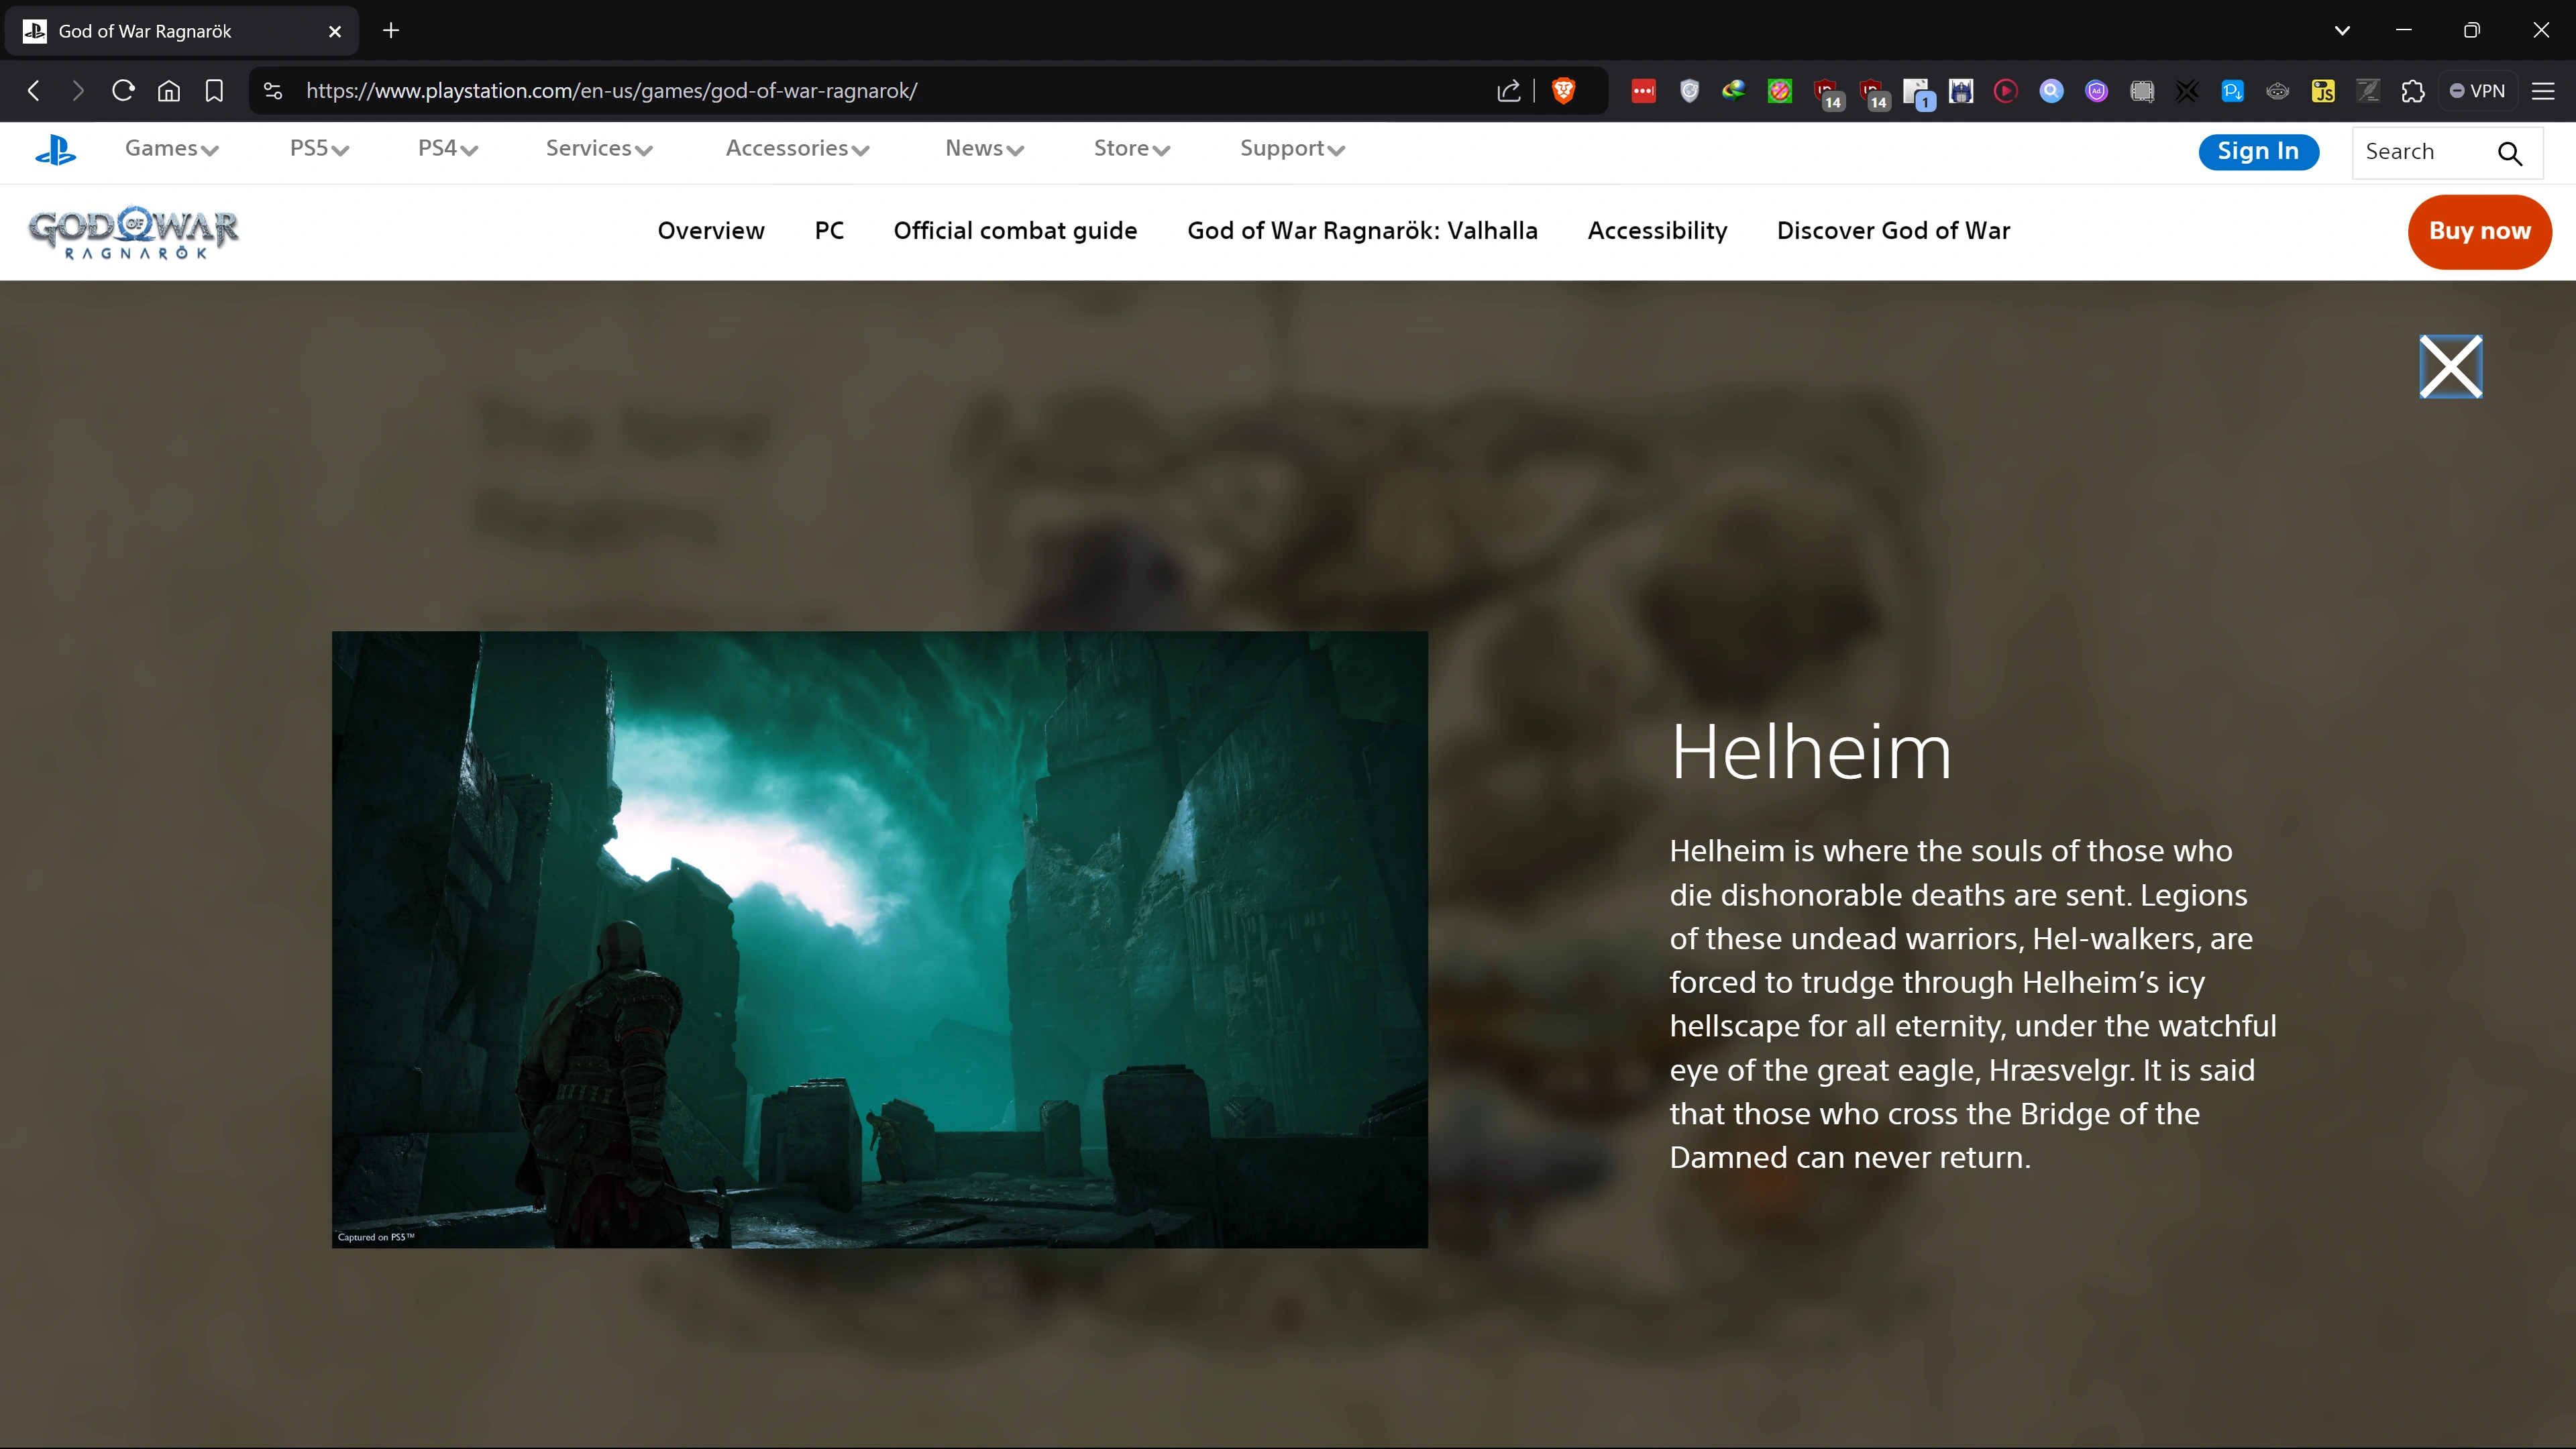The width and height of the screenshot is (2576, 1449).
Task: Go to the browser home page icon
Action: (169, 91)
